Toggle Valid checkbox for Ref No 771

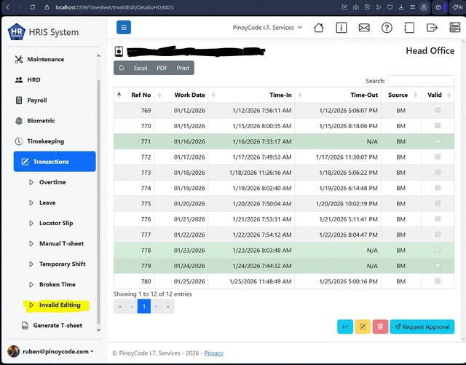point(438,141)
